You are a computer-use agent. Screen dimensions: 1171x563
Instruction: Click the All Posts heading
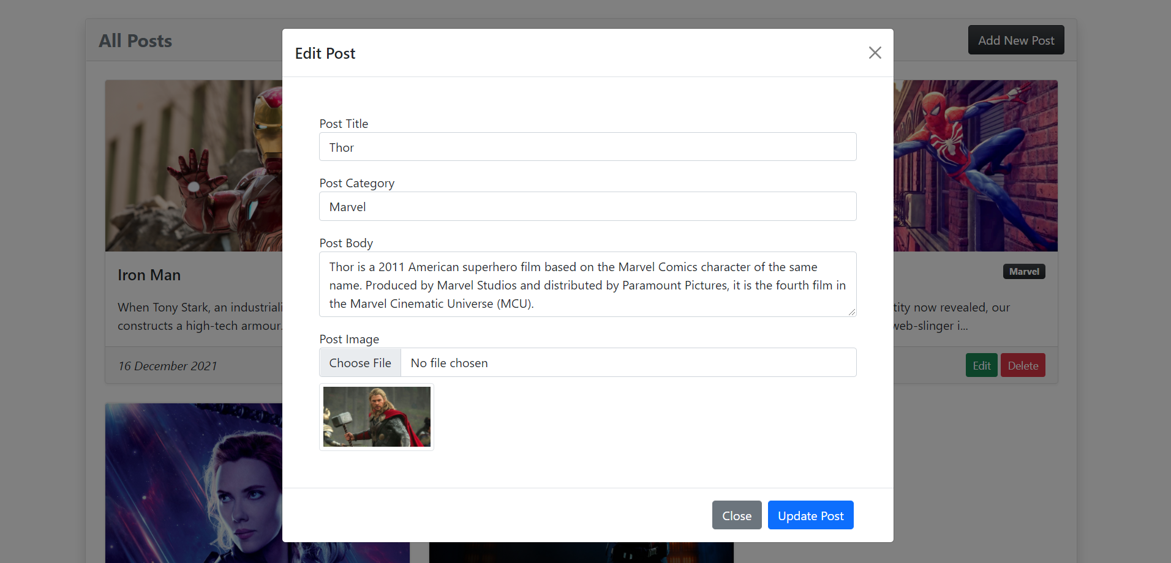click(x=135, y=40)
